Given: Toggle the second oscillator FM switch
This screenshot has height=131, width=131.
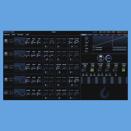Looking at the screenshot, I should [46, 59].
